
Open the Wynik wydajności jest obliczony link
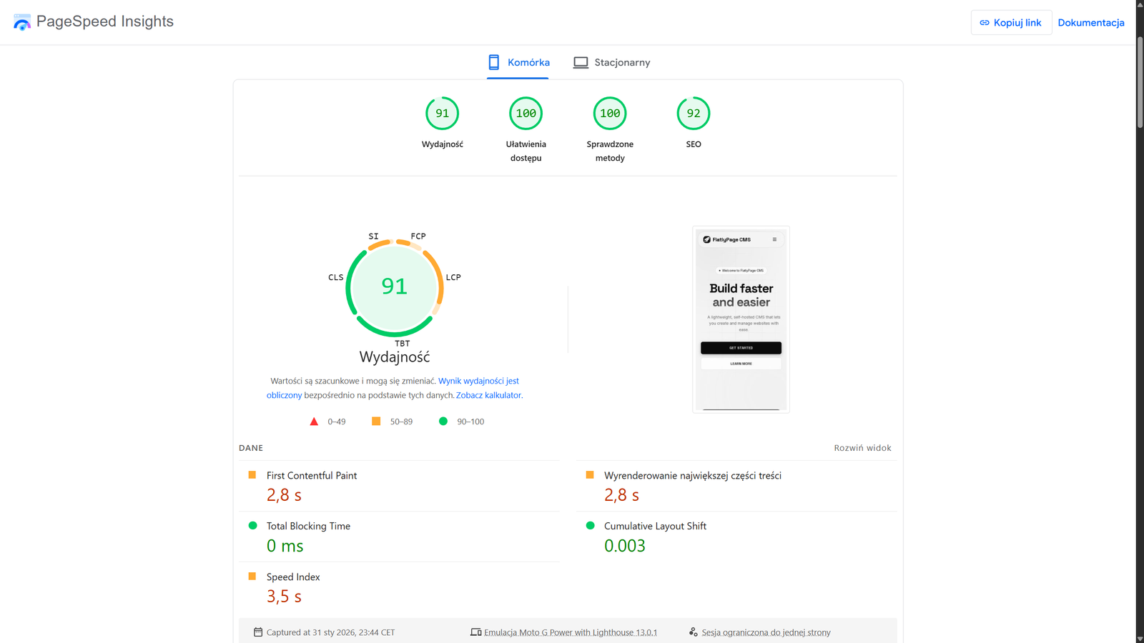point(478,382)
